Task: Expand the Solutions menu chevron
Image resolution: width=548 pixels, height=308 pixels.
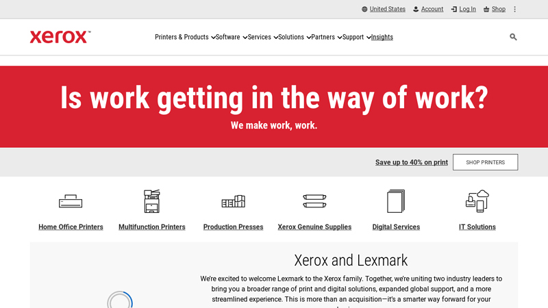Action: 309,38
